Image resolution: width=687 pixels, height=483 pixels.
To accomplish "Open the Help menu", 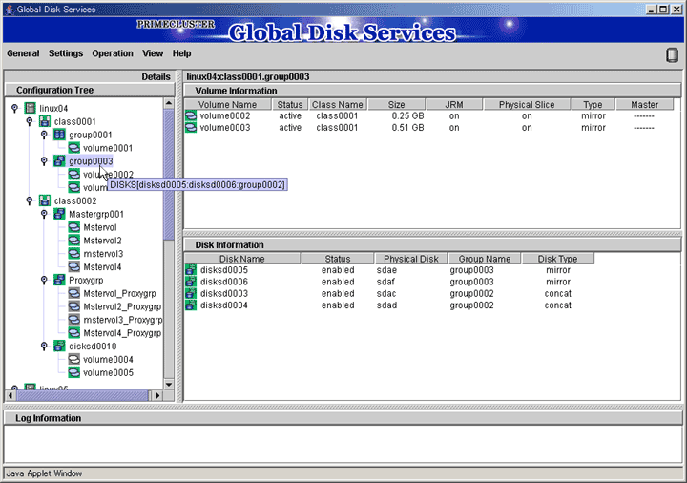I will point(182,53).
